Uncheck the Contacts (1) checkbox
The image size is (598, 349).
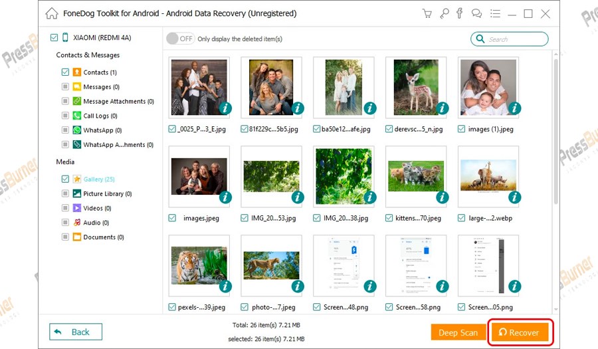click(x=65, y=72)
